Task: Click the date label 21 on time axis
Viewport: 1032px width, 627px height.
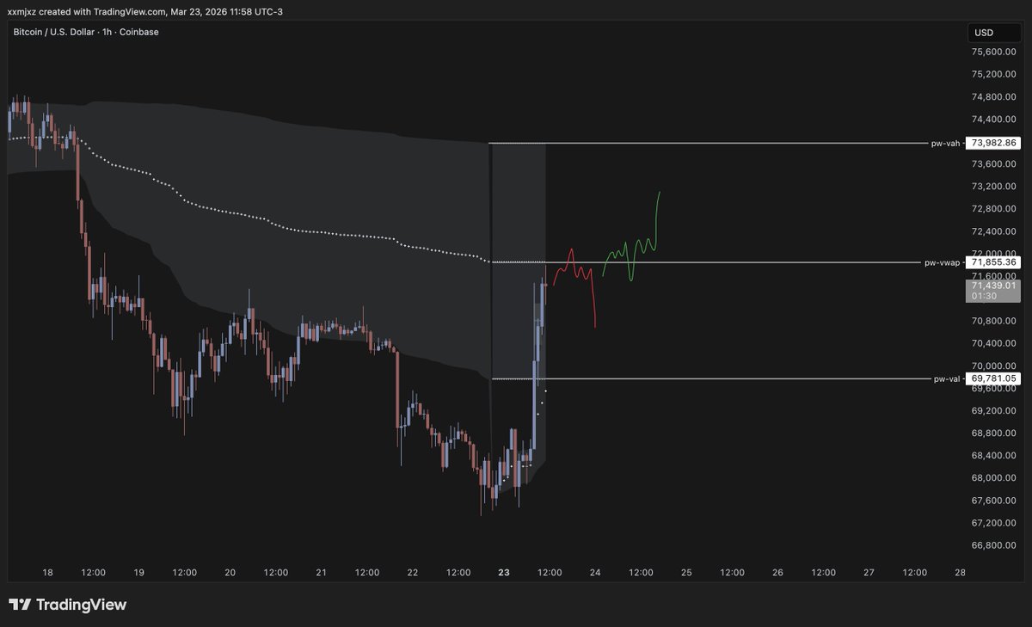Action: (321, 572)
